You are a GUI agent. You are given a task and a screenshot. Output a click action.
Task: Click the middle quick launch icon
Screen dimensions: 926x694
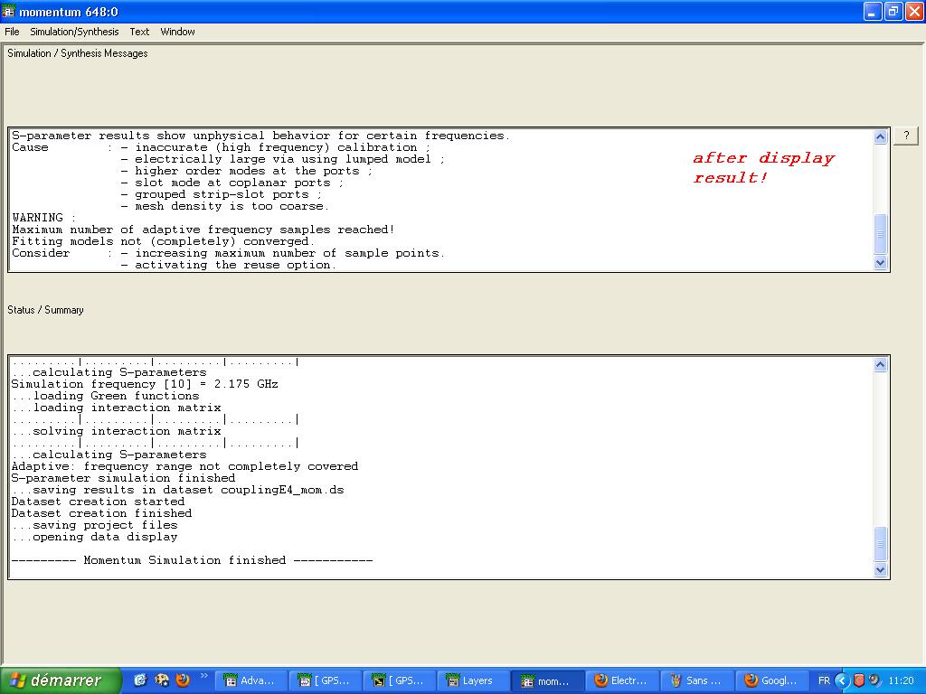click(161, 680)
